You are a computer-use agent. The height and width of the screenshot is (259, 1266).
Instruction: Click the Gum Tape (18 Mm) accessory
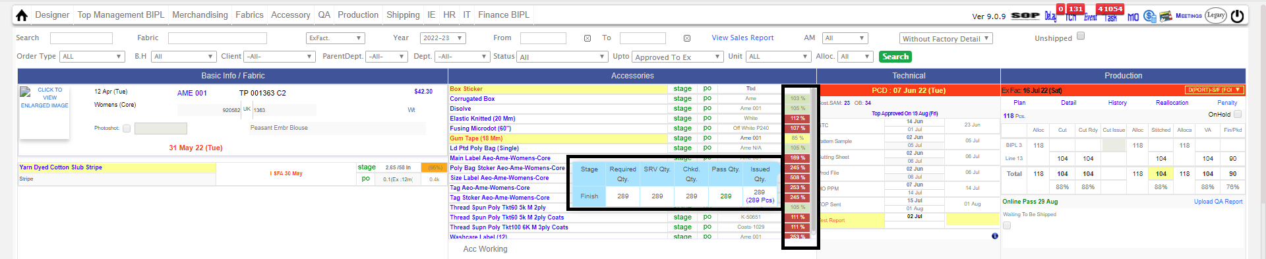click(x=558, y=138)
